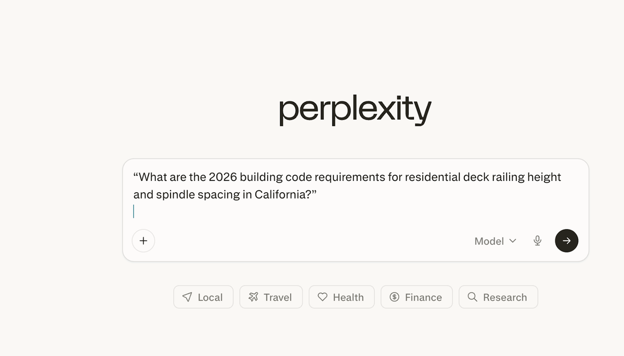Image resolution: width=624 pixels, height=356 pixels.
Task: Click empty space between plus and Model
Action: point(312,241)
